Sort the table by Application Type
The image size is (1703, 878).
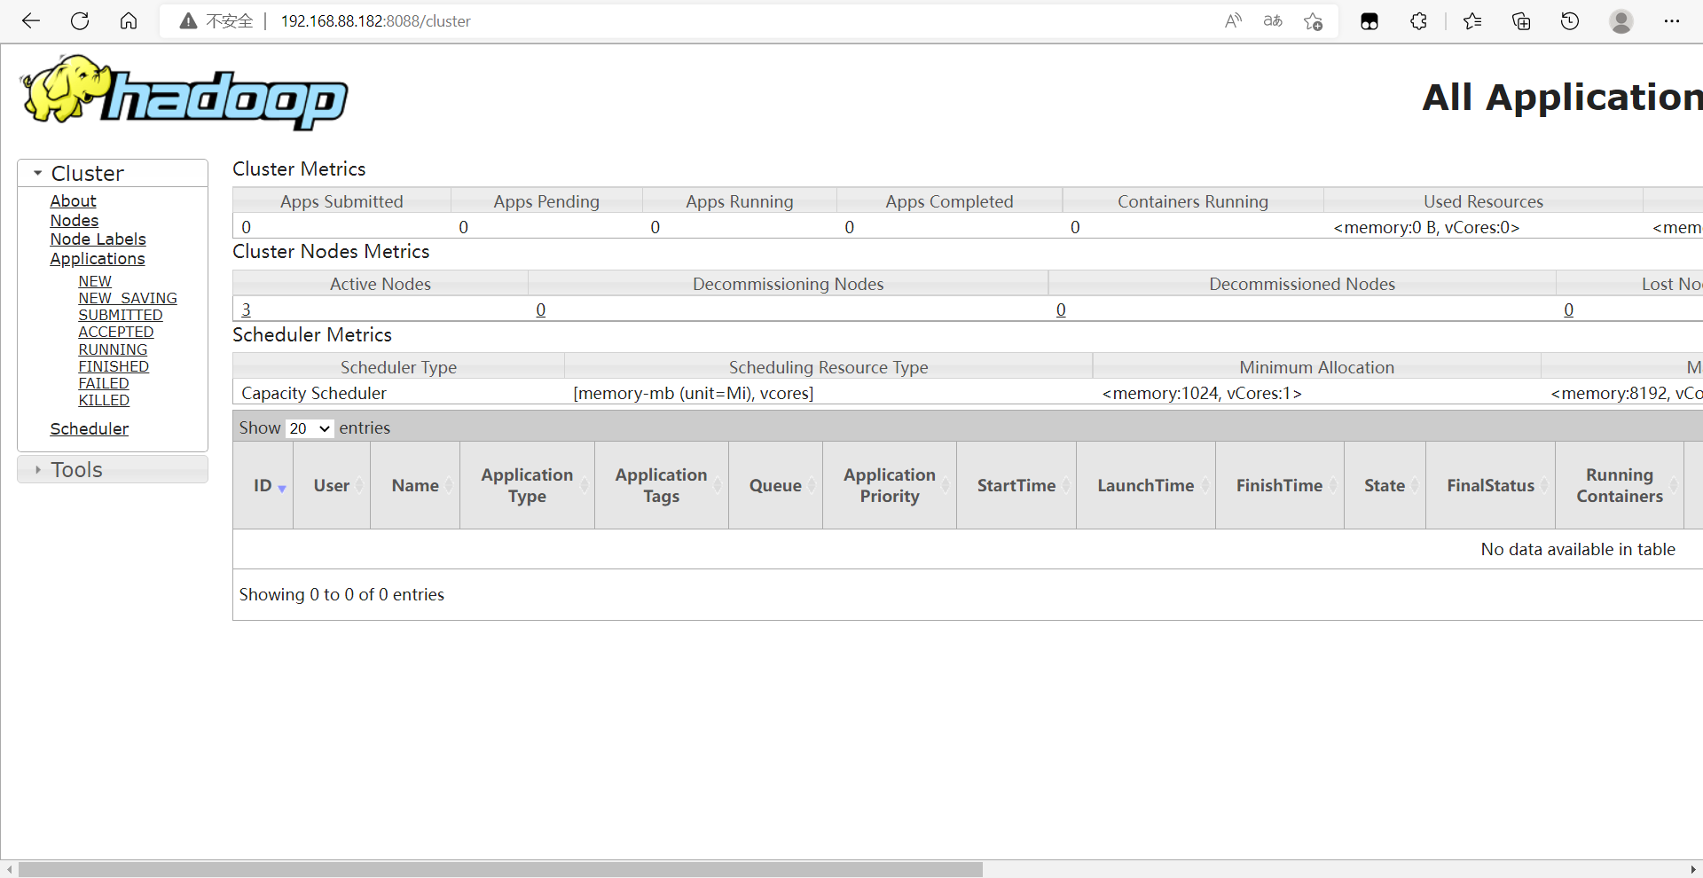point(528,485)
